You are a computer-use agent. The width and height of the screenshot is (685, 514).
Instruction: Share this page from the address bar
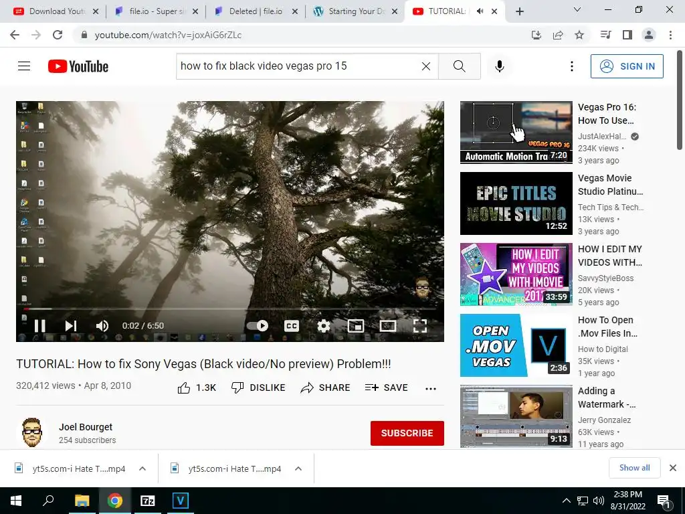pyautogui.click(x=558, y=35)
